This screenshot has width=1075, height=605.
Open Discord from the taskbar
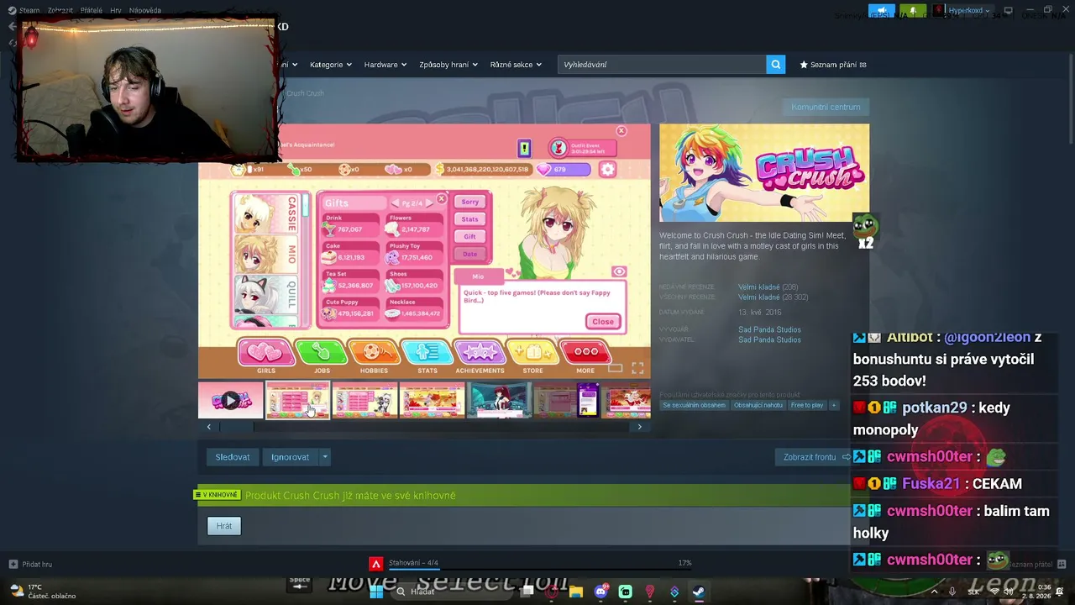(x=600, y=592)
